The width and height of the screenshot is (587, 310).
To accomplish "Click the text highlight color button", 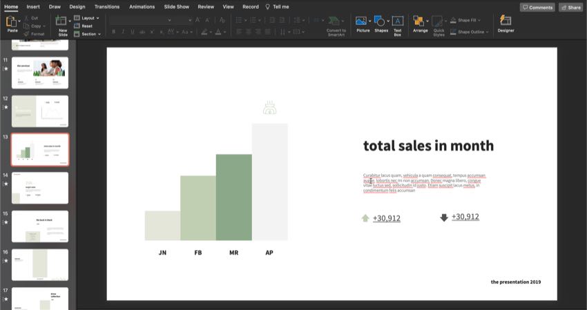I will (x=204, y=32).
